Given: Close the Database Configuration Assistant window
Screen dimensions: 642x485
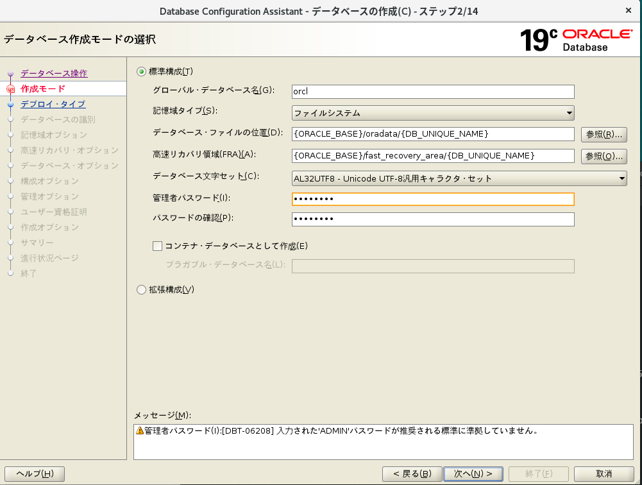Looking at the screenshot, I should click(x=628, y=10).
